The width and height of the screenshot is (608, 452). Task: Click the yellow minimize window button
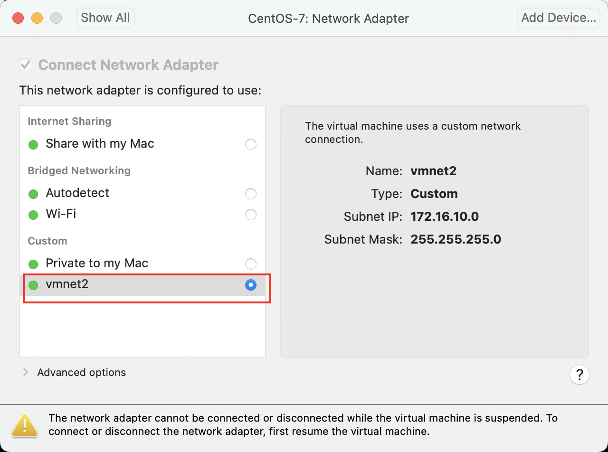(x=37, y=18)
